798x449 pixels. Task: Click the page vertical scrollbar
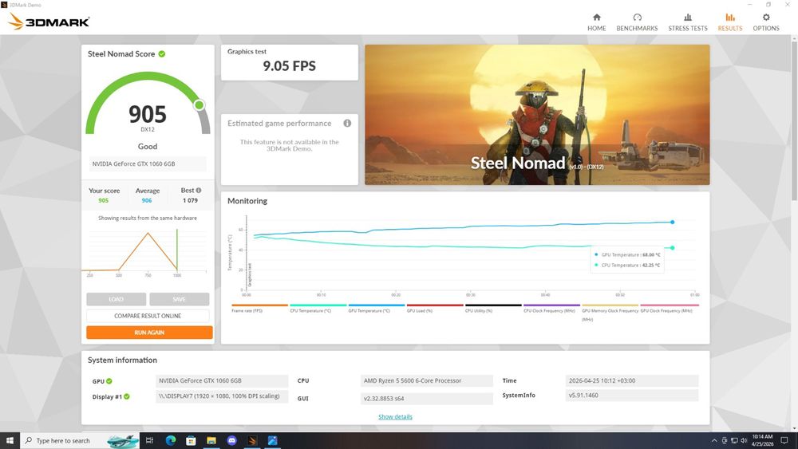click(794, 120)
